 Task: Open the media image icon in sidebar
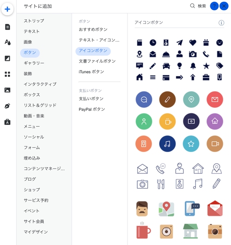(x=7, y=90)
